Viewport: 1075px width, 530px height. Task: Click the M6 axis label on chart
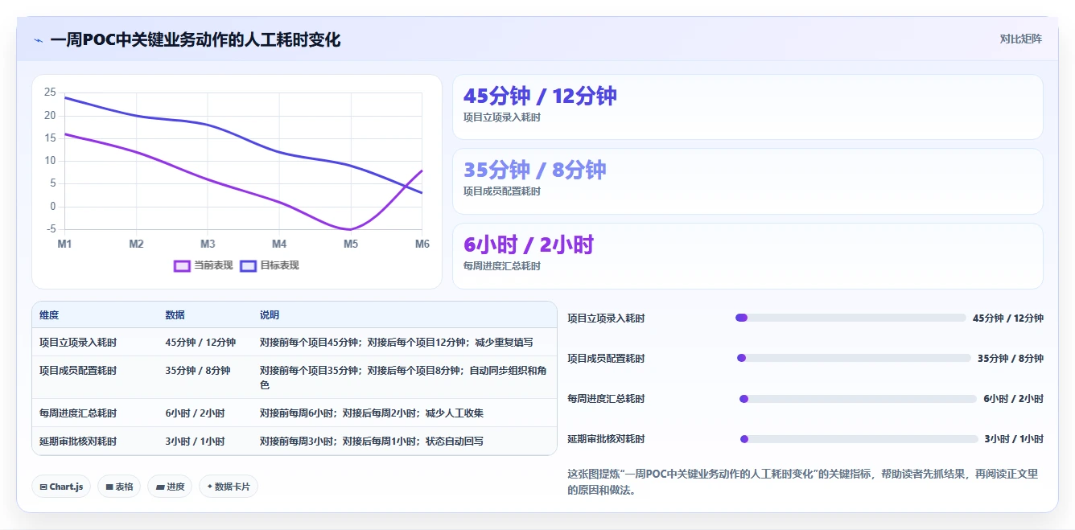pos(422,244)
